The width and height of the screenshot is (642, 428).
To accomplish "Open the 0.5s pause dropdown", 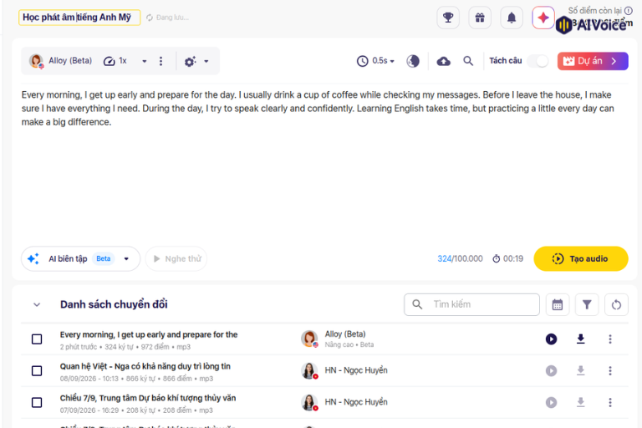I will pos(383,61).
